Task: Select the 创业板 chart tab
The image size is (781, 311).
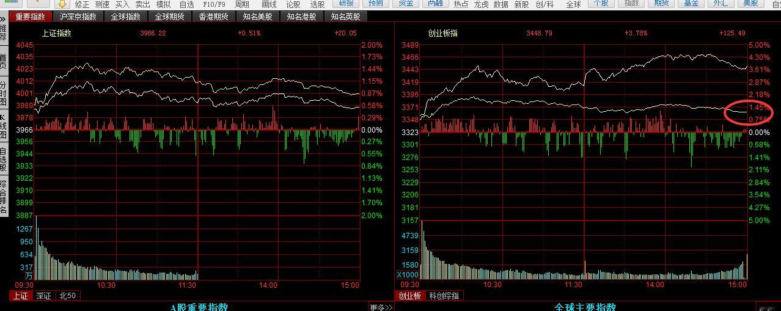Action: pyautogui.click(x=410, y=296)
